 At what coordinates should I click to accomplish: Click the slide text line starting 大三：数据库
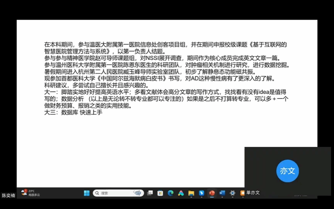click(x=73, y=112)
